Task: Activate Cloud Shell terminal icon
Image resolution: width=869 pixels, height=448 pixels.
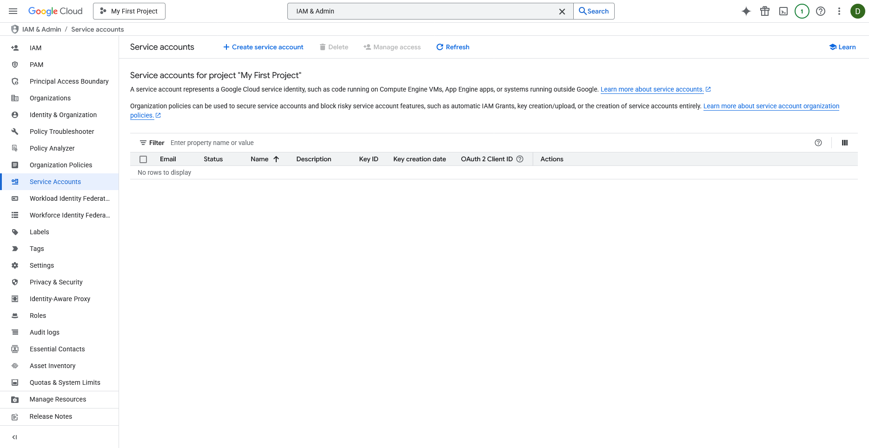Action: (x=783, y=11)
